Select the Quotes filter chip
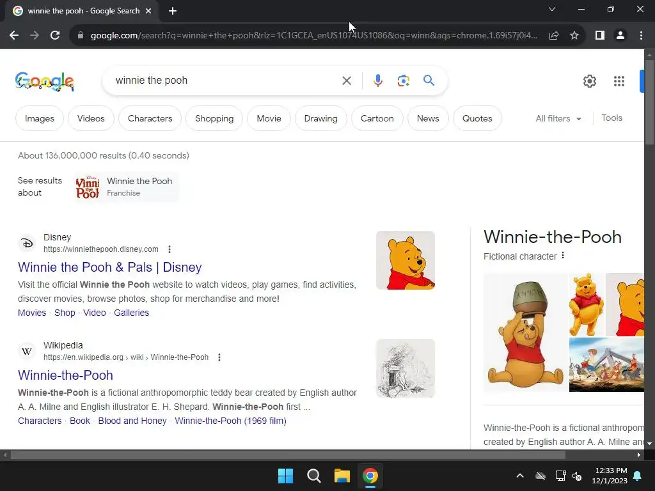The height and width of the screenshot is (491, 655). (x=477, y=118)
